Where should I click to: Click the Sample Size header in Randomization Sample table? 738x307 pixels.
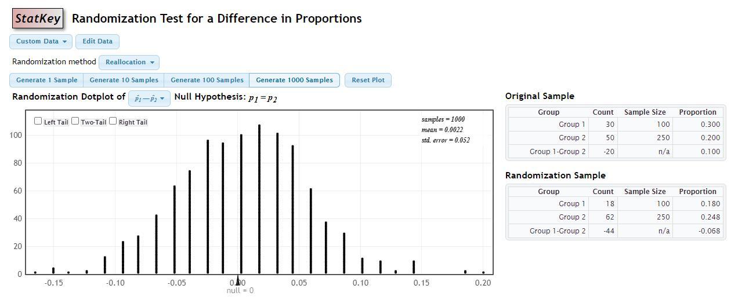click(x=645, y=191)
